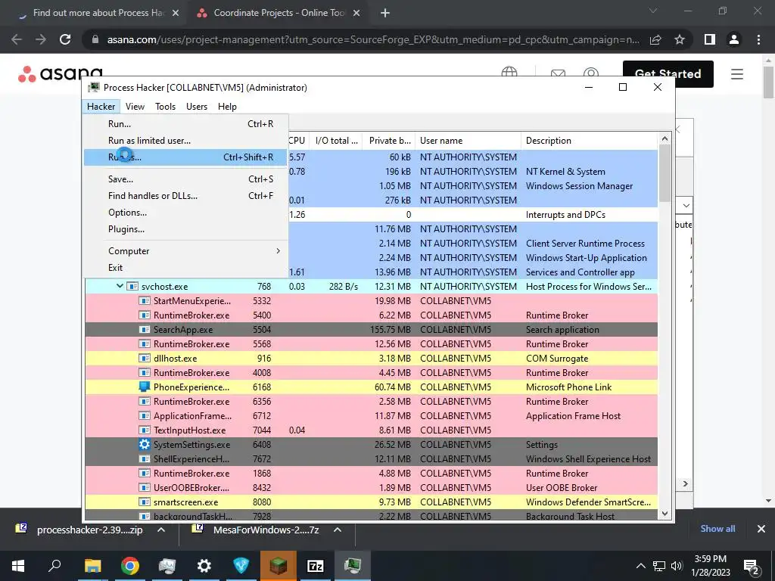Click the process list scroll-down arrow
775x581 pixels.
(665, 514)
